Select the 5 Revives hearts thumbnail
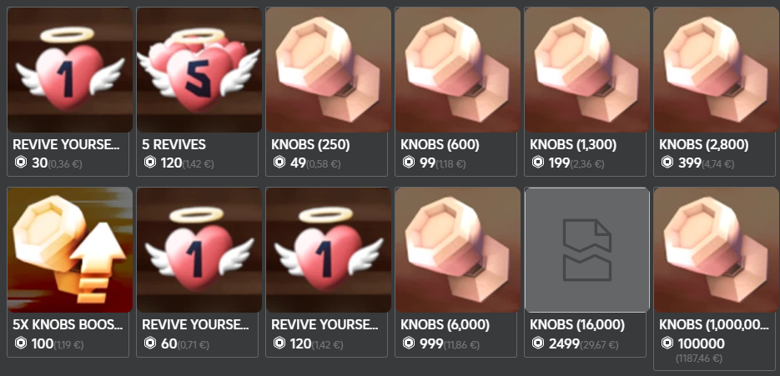The image size is (780, 376). pos(199,70)
